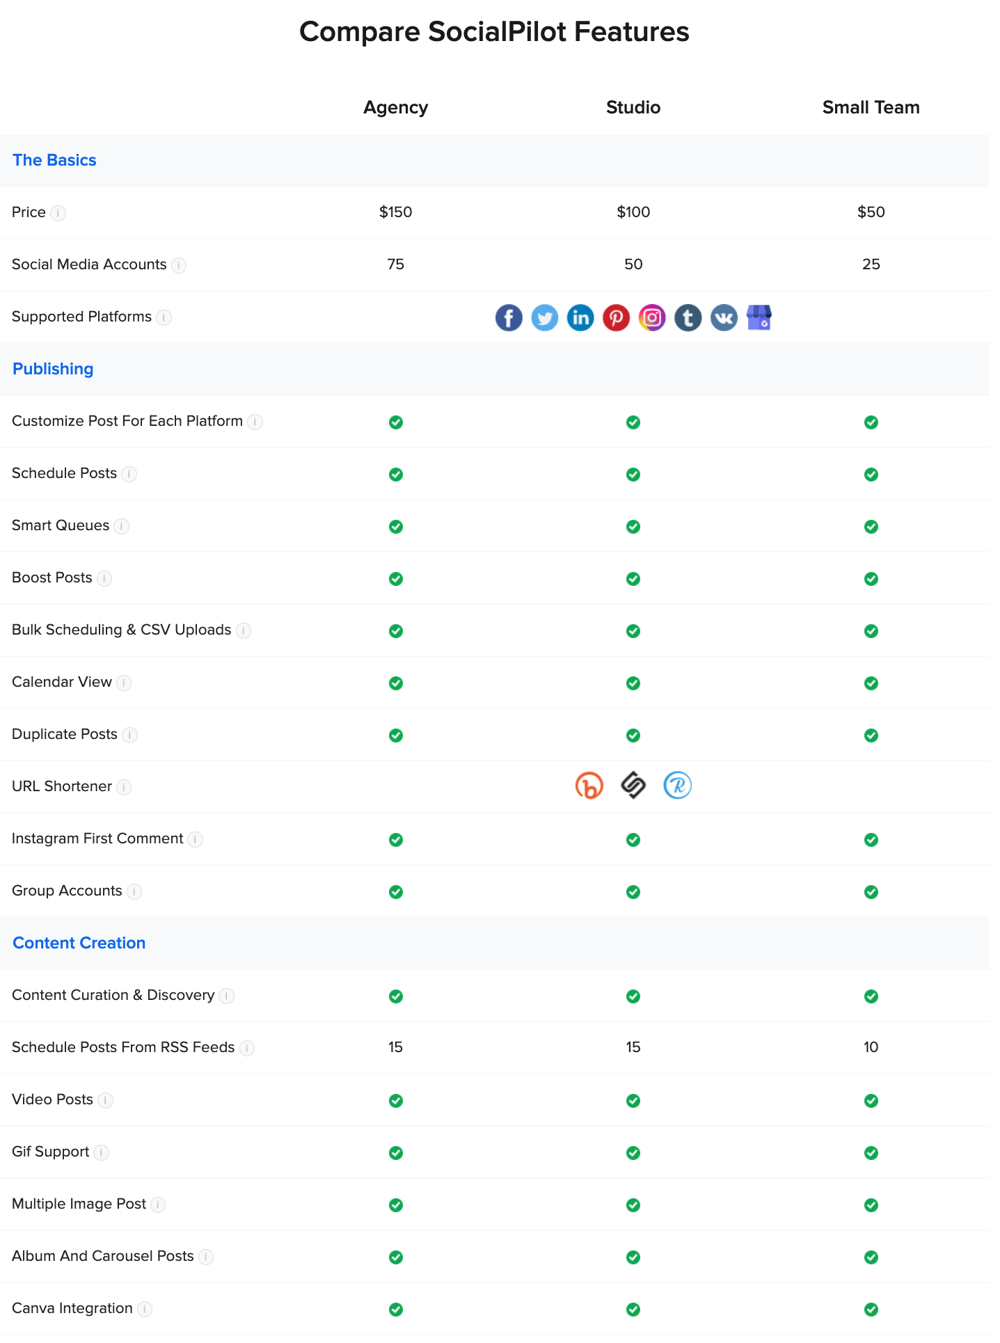Click the Publishing section heading
This screenshot has height=1343, width=1000.
(53, 369)
